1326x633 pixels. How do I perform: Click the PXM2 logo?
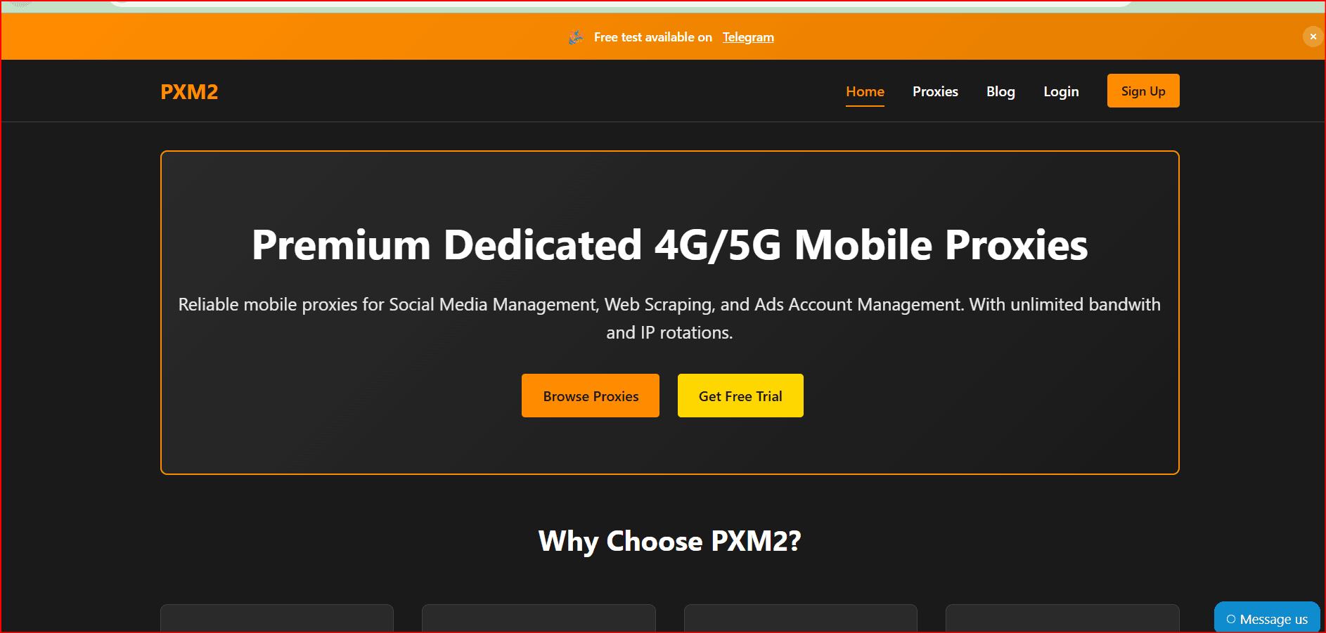(189, 92)
